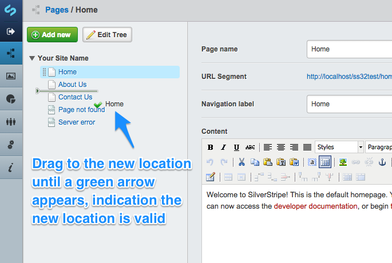This screenshot has width=392, height=263.
Task: Select Server error page in tree
Action: coord(77,122)
